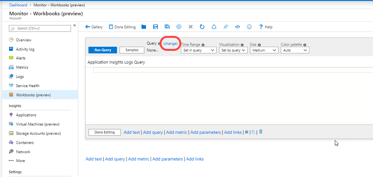Click the X discard icon in the toolbar
The height and width of the screenshot is (177, 373).
191,27
